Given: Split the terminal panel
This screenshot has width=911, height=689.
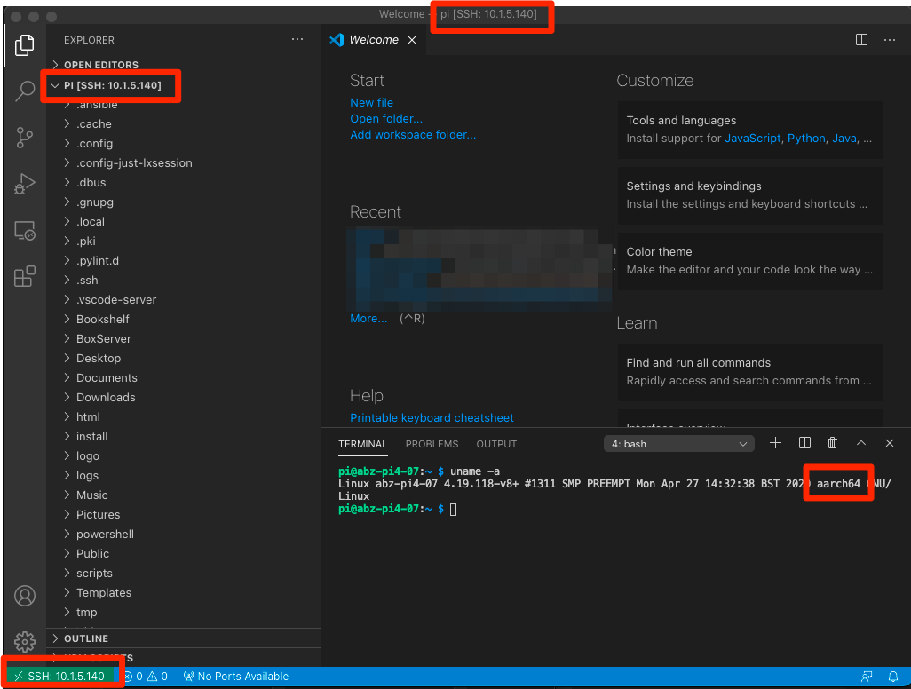Looking at the screenshot, I should [x=804, y=443].
